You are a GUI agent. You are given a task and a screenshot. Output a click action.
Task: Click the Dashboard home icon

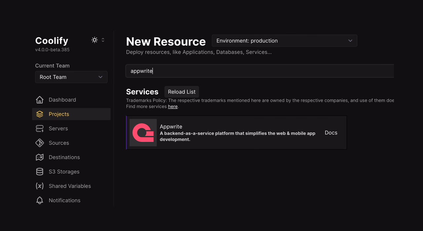(x=40, y=100)
